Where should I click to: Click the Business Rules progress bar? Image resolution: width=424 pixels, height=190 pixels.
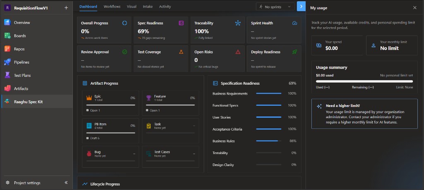[268, 141]
